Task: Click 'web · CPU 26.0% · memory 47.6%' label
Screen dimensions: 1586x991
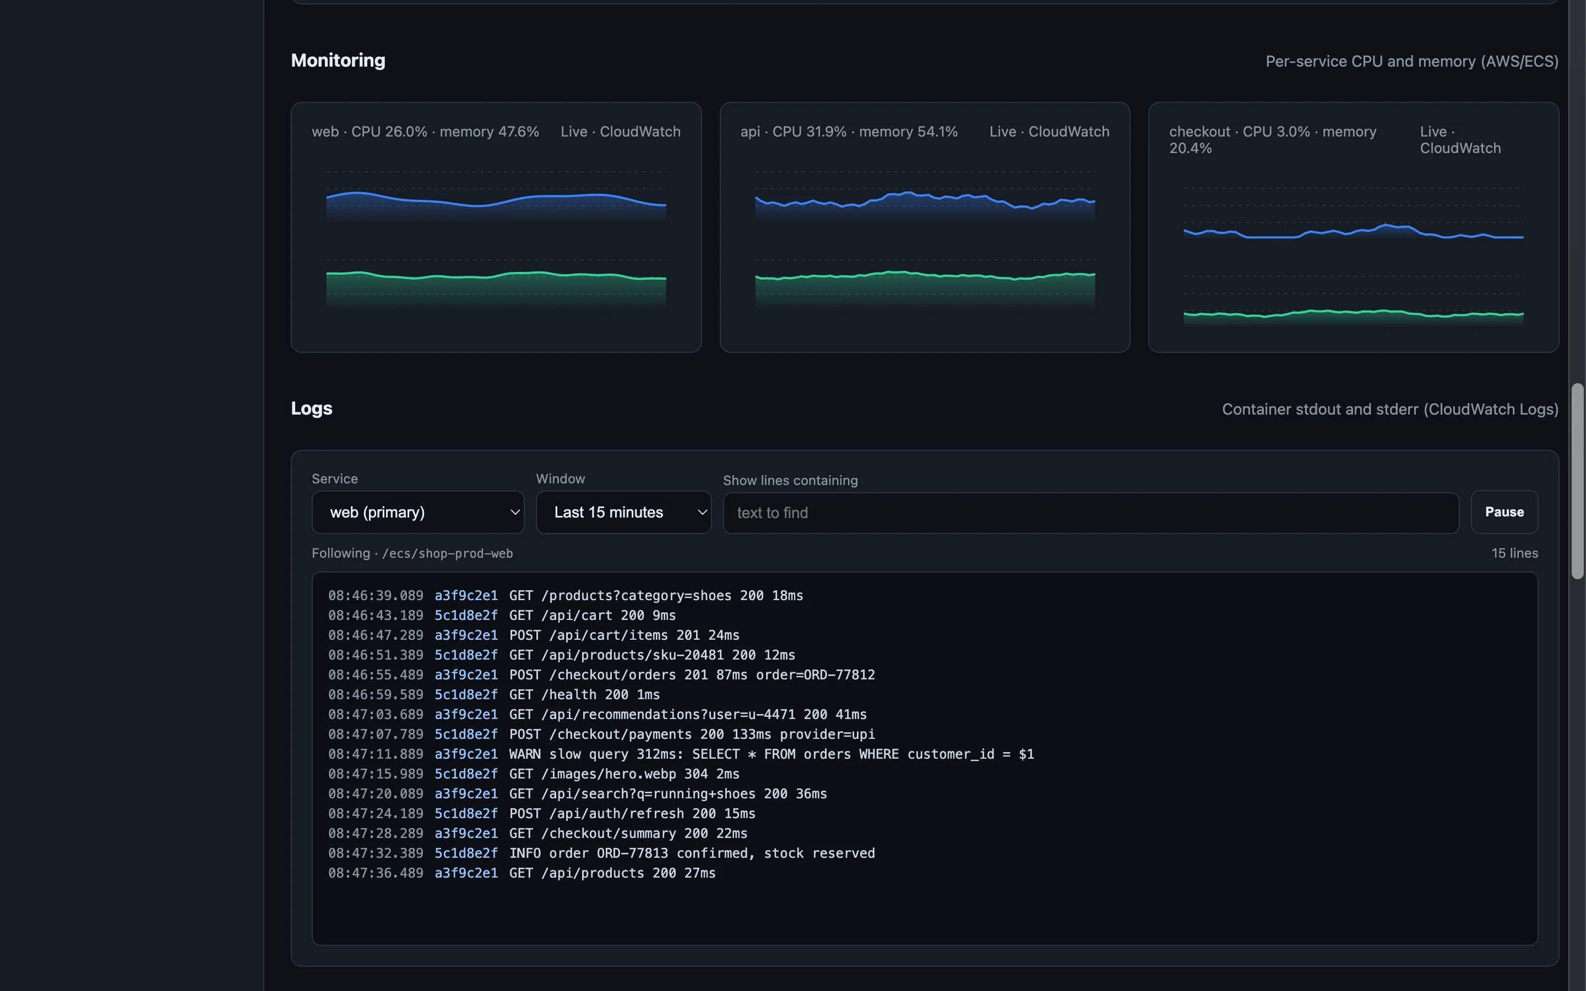Action: tap(425, 131)
